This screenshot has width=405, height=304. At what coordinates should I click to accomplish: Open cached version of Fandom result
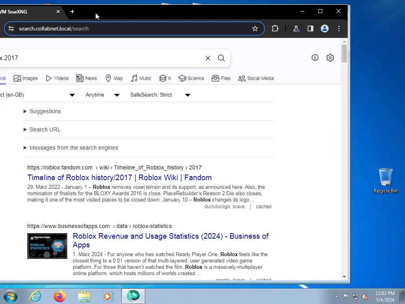pyautogui.click(x=263, y=207)
